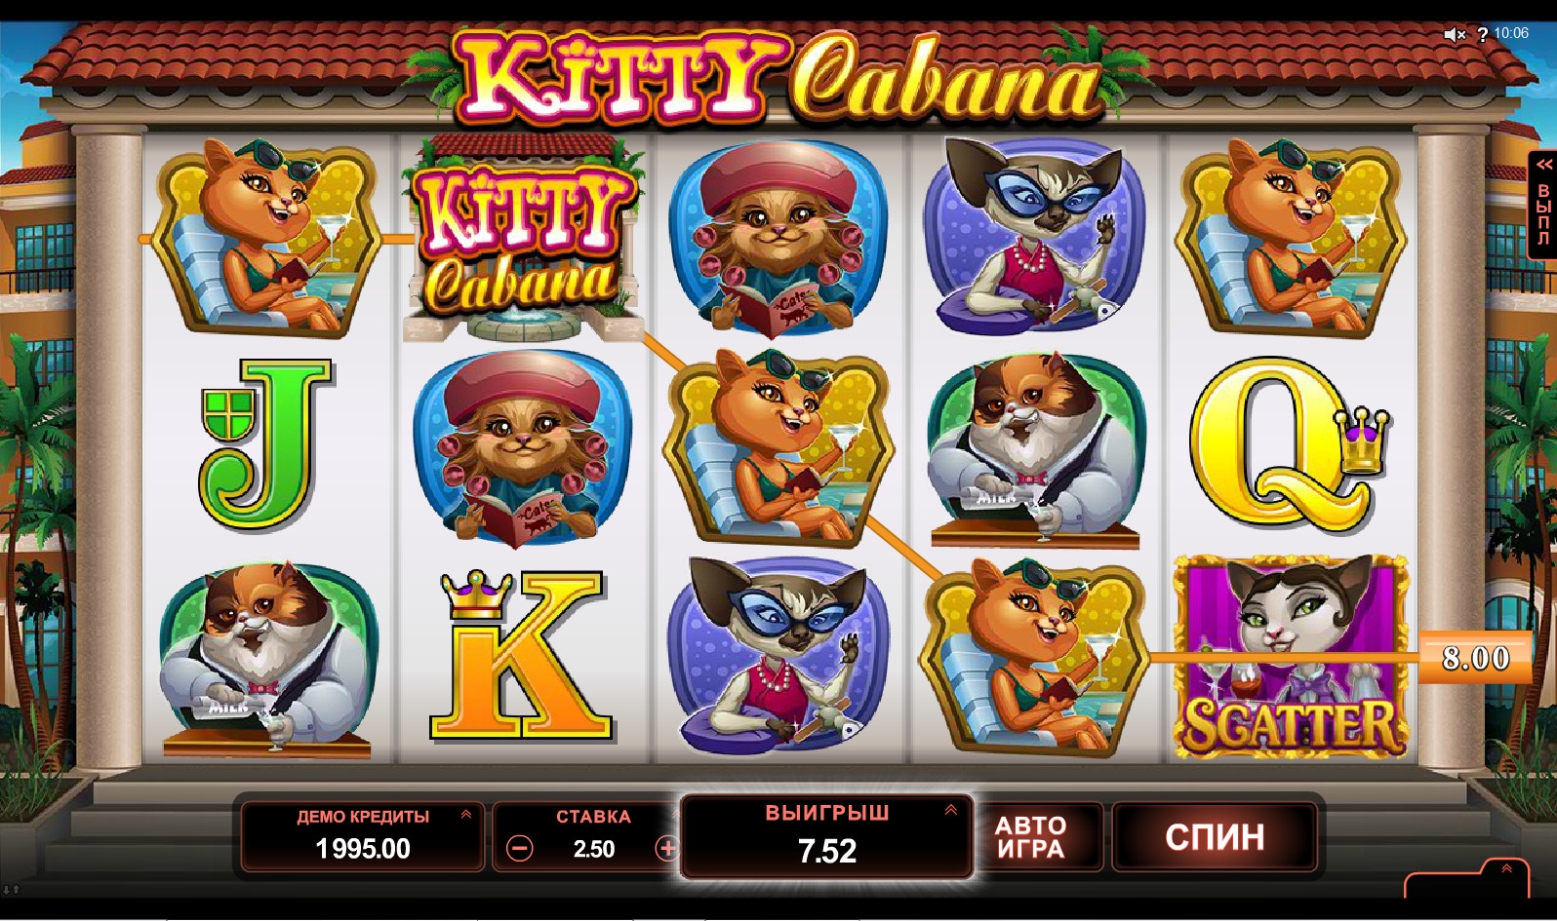Screen dimensions: 1557x921
Task: Click the Scatter cat symbol
Action: point(1290,657)
